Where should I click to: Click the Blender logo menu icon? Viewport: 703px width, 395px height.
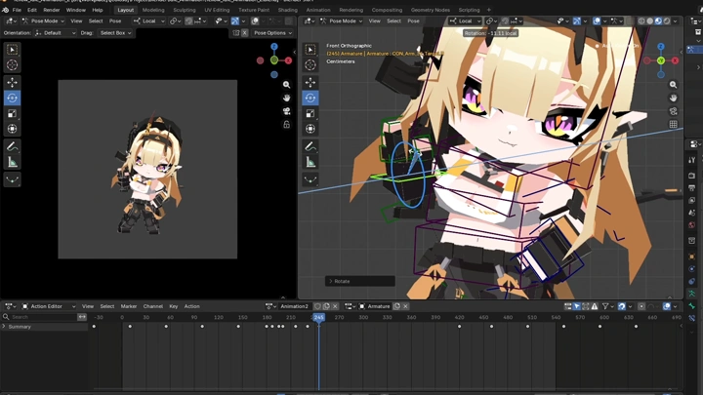tap(6, 10)
